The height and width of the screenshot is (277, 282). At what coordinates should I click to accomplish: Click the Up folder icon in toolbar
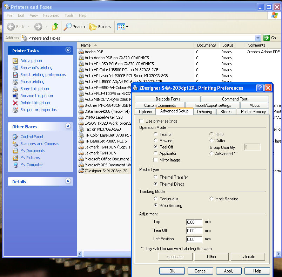pos(55,27)
